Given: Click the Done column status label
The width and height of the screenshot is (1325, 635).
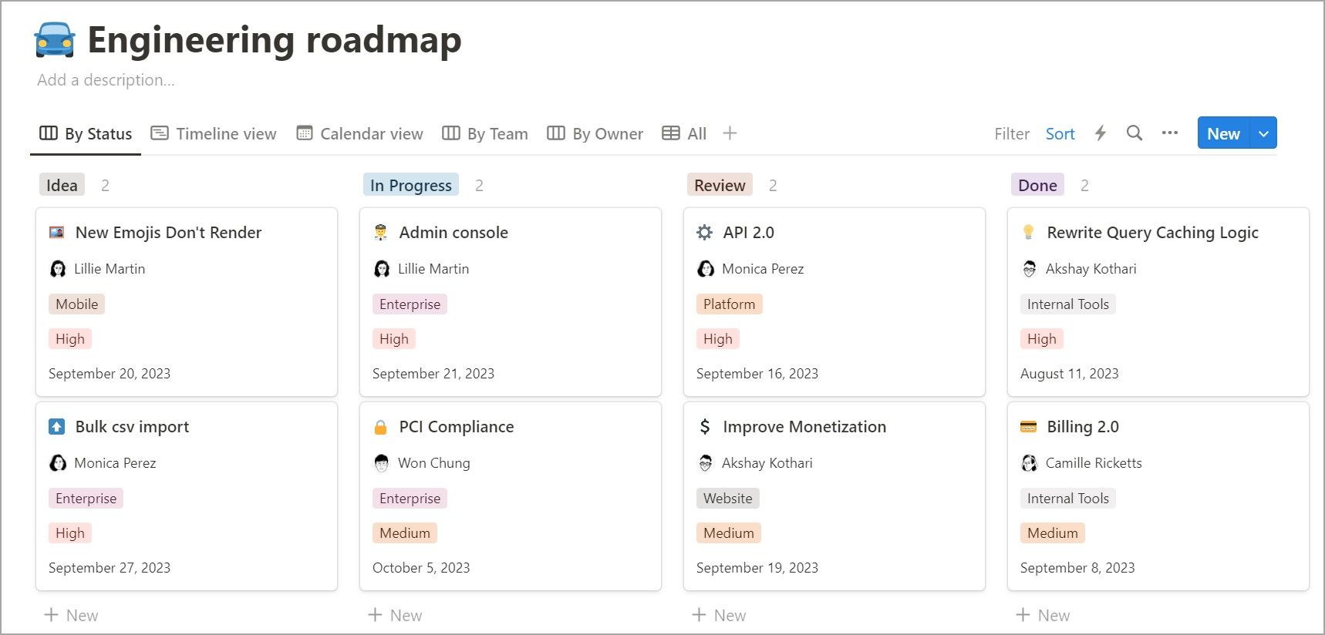Looking at the screenshot, I should coord(1037,184).
